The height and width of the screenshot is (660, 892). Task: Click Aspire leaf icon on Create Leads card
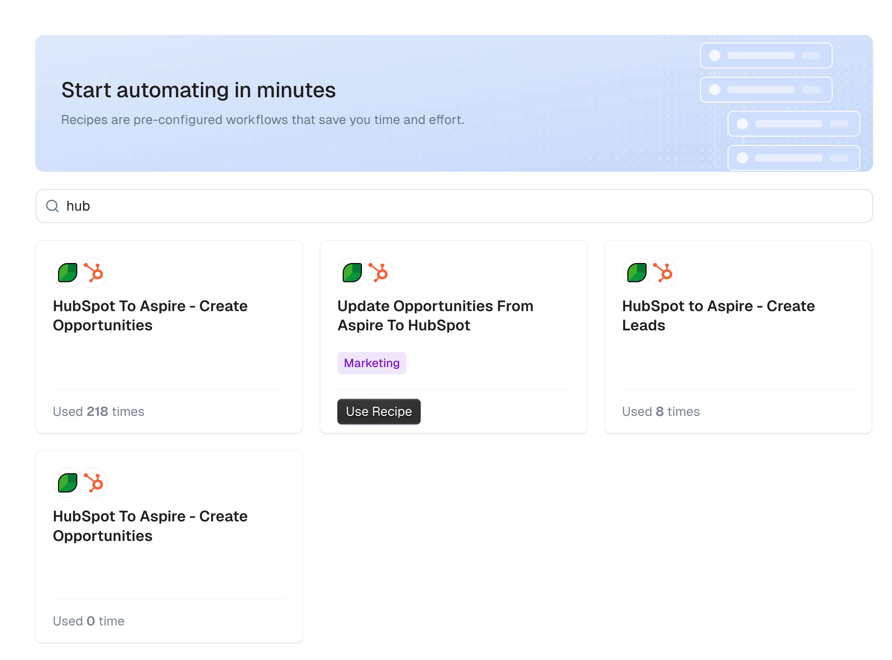click(637, 273)
